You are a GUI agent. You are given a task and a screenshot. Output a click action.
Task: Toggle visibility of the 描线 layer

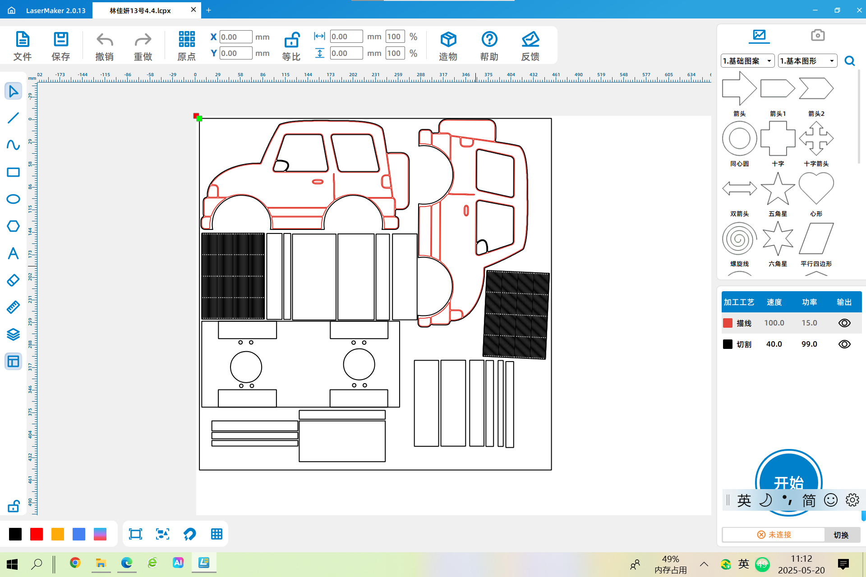pyautogui.click(x=844, y=323)
